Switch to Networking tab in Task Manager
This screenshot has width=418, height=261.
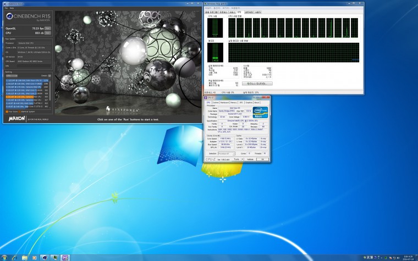coord(249,12)
